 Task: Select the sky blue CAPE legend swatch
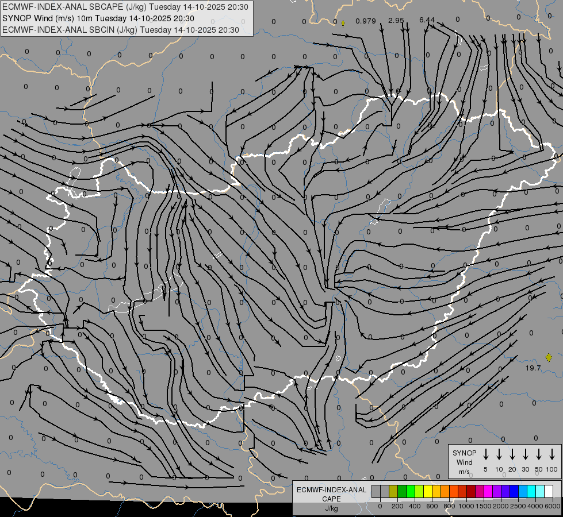[522, 491]
